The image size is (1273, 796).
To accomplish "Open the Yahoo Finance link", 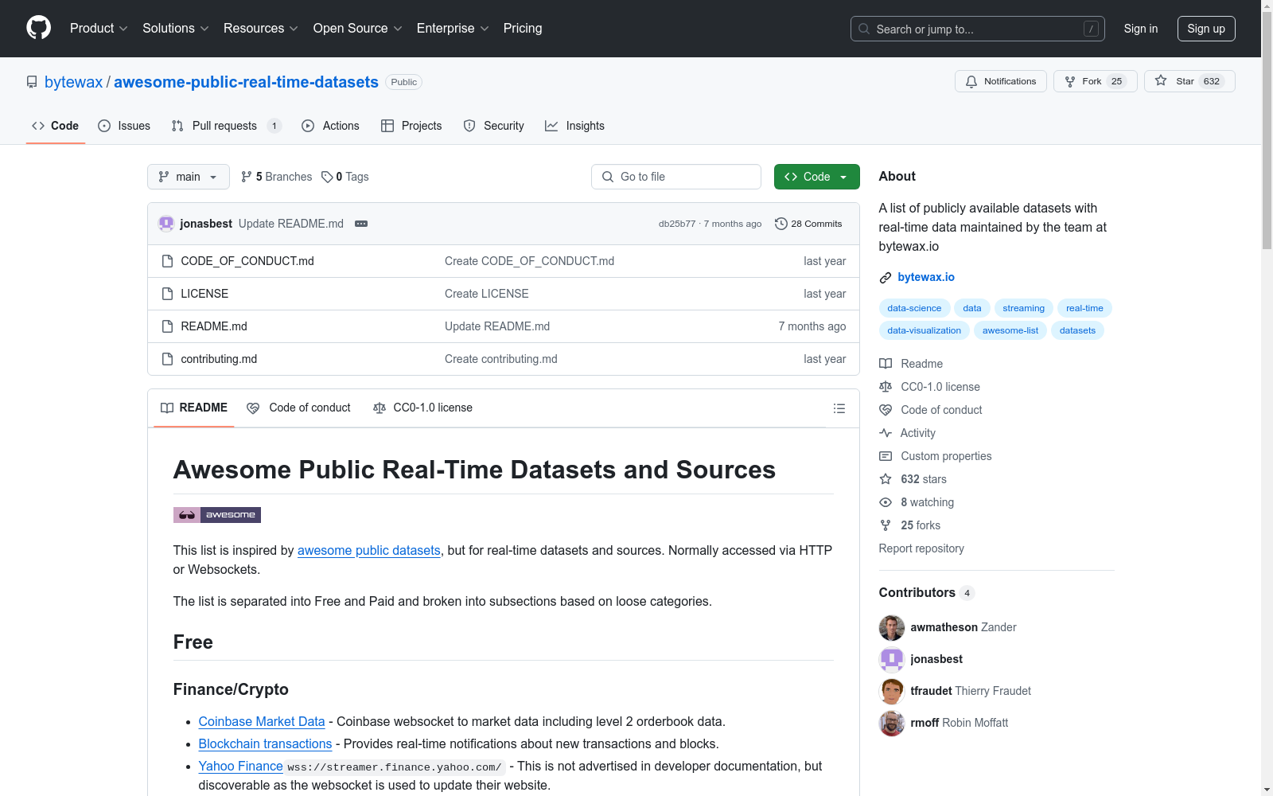I will tap(241, 766).
